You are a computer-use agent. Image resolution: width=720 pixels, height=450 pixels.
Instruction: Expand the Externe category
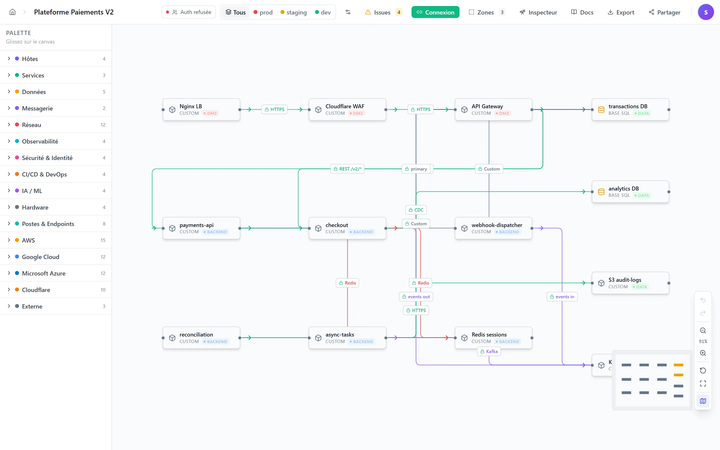pos(56,306)
